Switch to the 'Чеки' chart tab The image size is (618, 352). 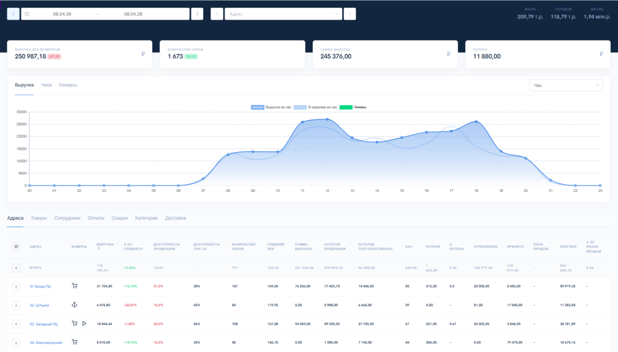(x=46, y=85)
